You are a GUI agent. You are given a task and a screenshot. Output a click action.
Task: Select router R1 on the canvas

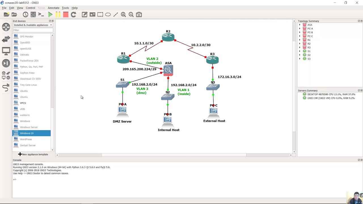123,59
